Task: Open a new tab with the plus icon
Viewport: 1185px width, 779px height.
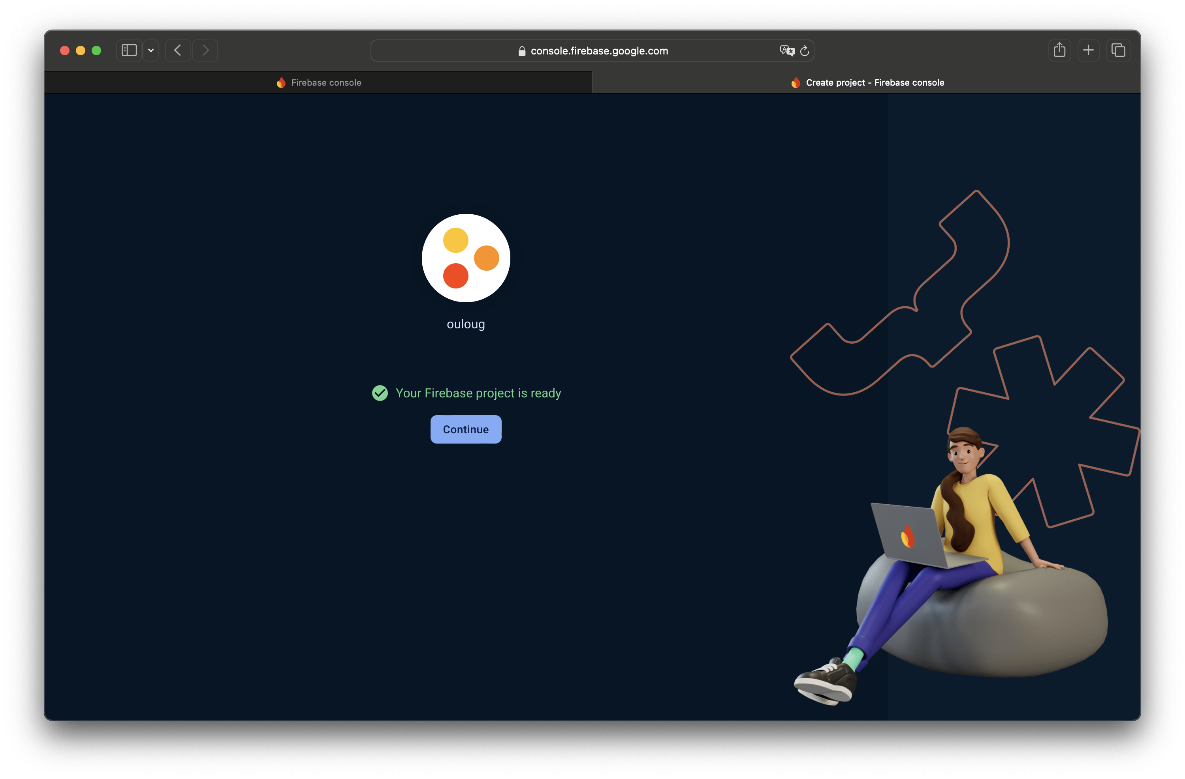Action: tap(1088, 50)
